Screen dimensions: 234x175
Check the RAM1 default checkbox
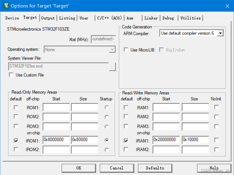[126, 108]
